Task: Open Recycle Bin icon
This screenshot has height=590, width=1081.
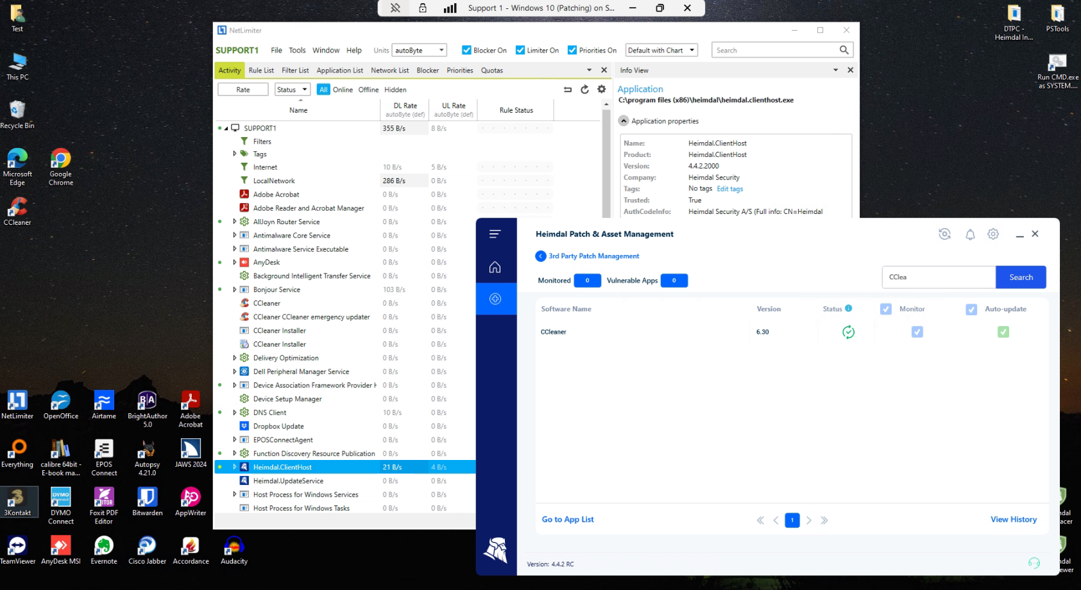Action: click(x=17, y=115)
